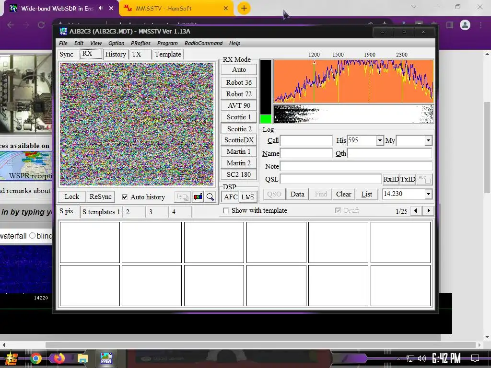This screenshot has width=491, height=368.
Task: Toggle the AFC DSP button
Action: click(x=231, y=197)
